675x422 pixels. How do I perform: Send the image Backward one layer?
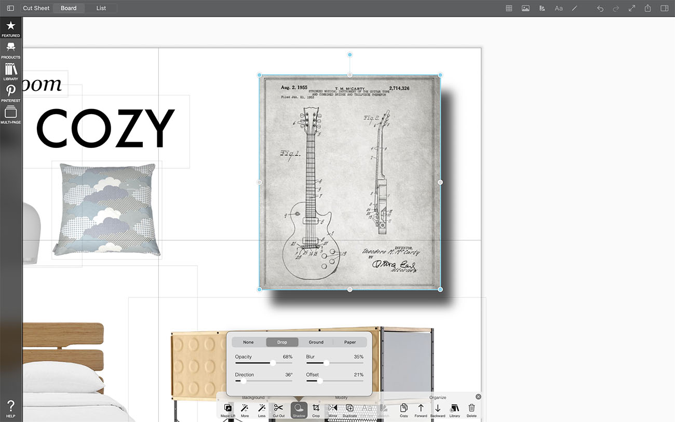point(438,409)
